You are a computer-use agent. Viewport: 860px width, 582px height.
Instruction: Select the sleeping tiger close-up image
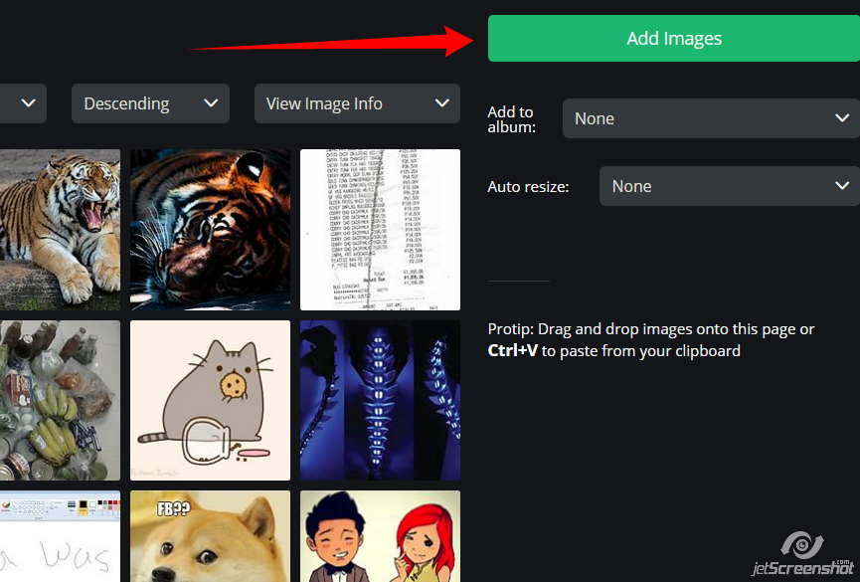coord(210,229)
